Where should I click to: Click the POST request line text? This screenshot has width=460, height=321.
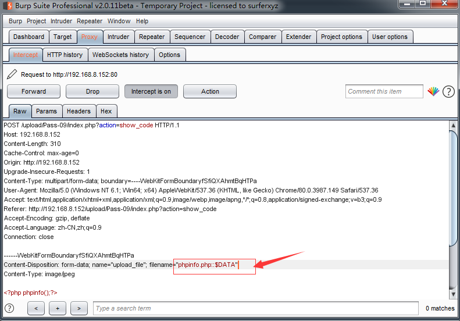[91, 125]
